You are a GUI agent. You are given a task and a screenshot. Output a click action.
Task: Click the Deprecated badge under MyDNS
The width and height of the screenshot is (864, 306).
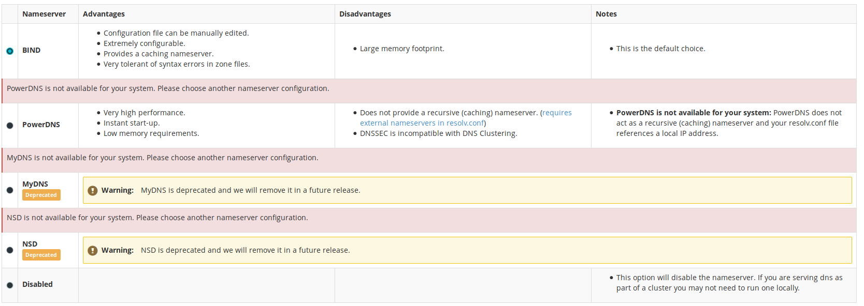click(x=41, y=195)
